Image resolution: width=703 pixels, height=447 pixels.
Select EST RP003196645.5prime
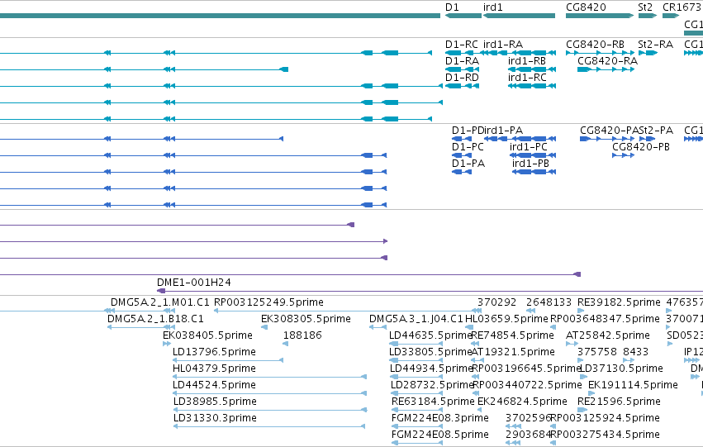(x=476, y=377)
